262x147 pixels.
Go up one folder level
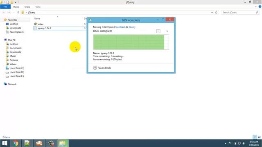pos(18,13)
